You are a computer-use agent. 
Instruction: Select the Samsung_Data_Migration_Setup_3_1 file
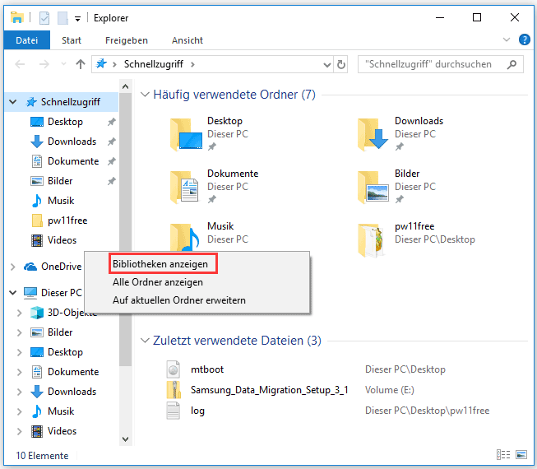(x=270, y=390)
